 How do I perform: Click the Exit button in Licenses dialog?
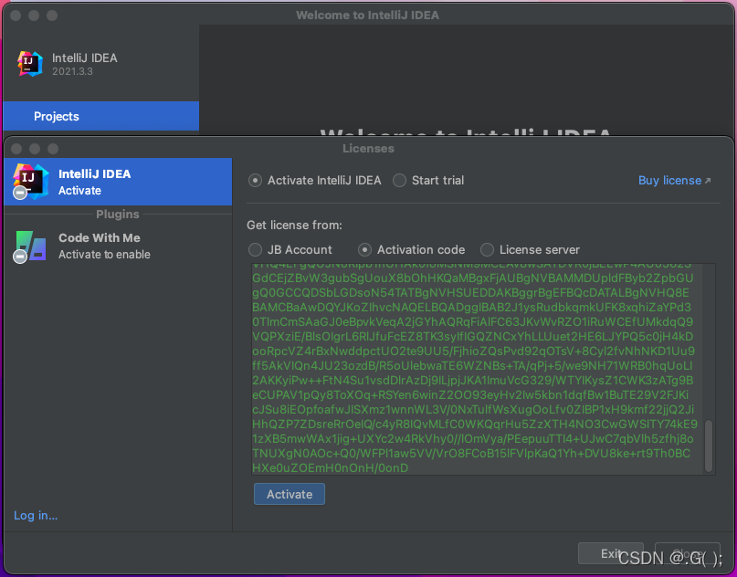pos(611,553)
